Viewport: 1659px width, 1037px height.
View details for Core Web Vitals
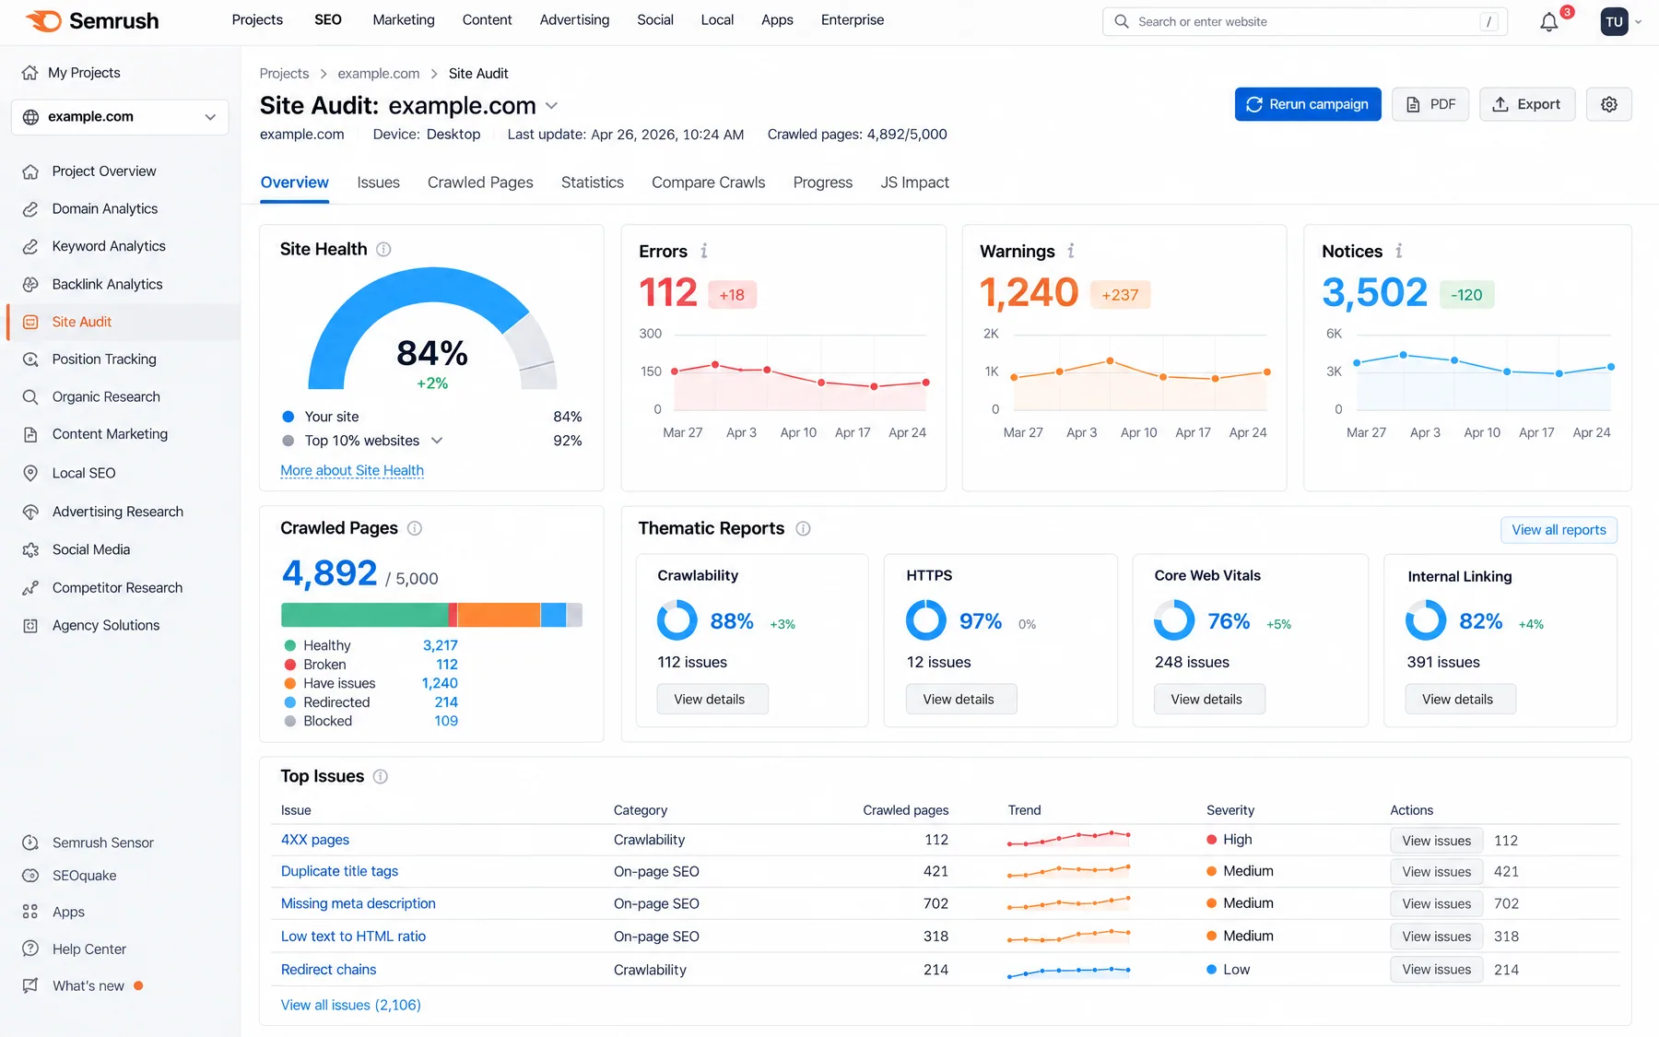coord(1209,699)
